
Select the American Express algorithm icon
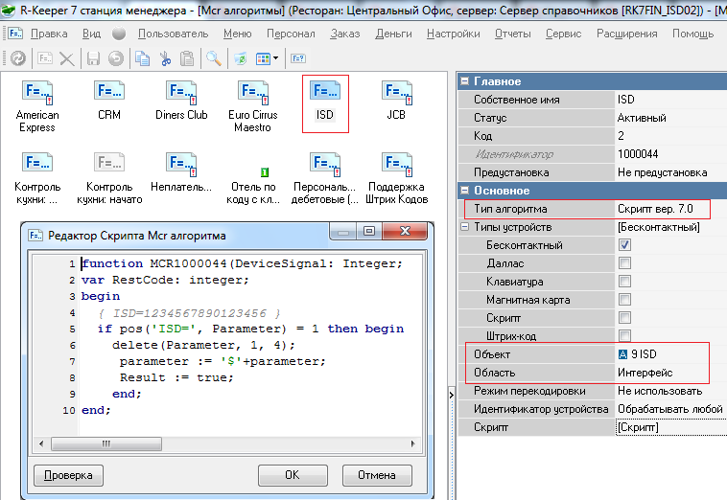click(x=37, y=92)
